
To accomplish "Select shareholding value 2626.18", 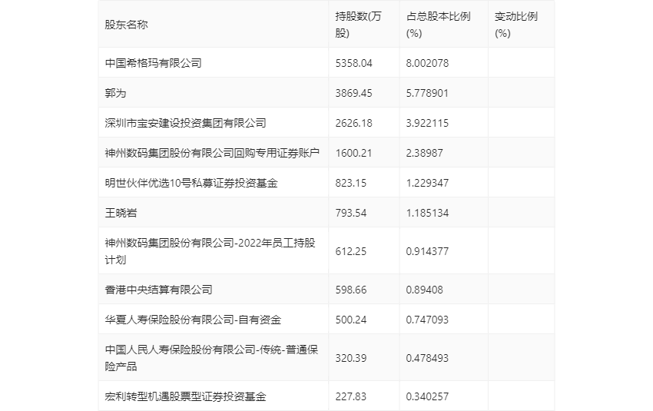I will tap(353, 123).
